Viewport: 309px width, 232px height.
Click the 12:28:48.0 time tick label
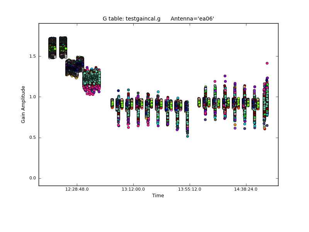pyautogui.click(x=77, y=189)
